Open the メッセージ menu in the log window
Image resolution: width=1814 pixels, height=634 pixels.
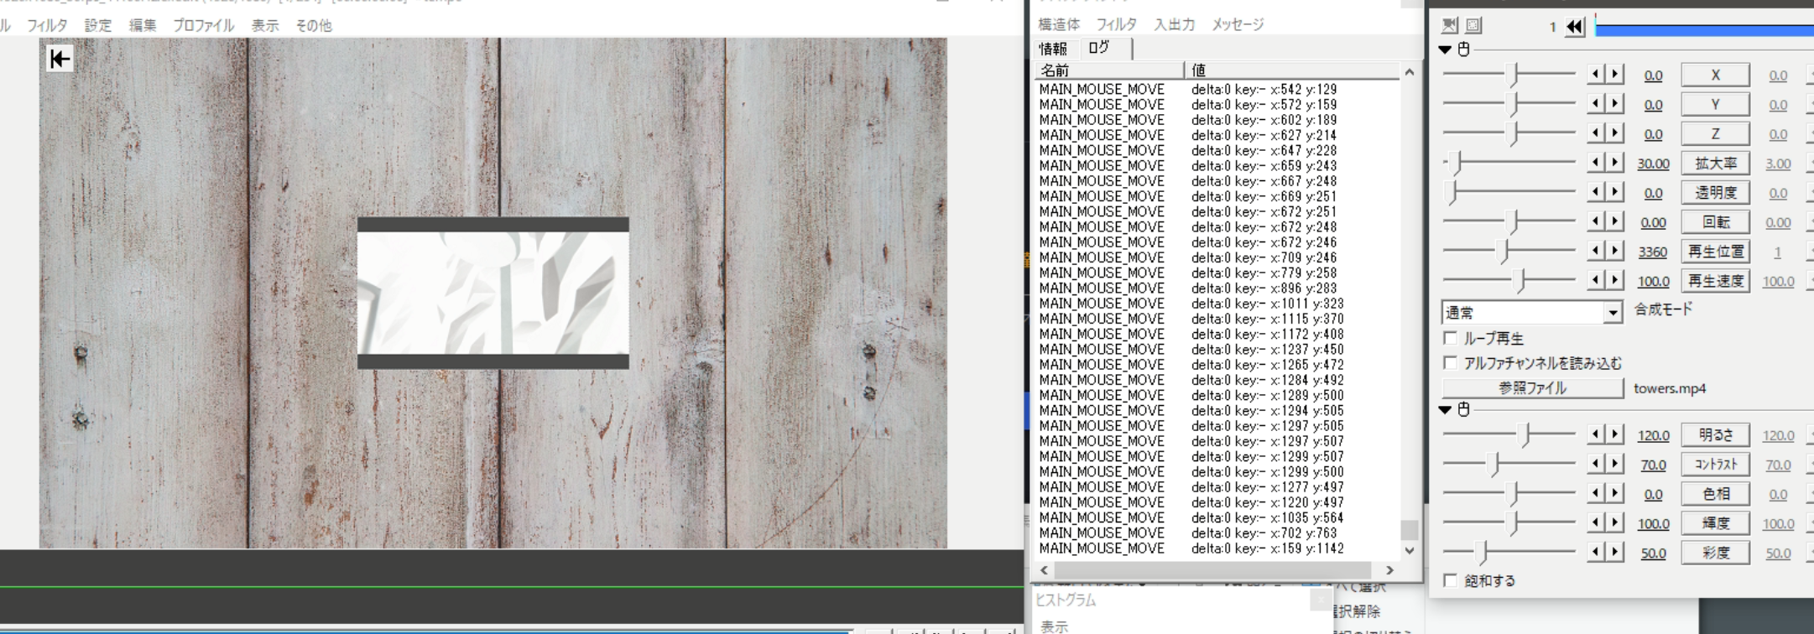1238,24
